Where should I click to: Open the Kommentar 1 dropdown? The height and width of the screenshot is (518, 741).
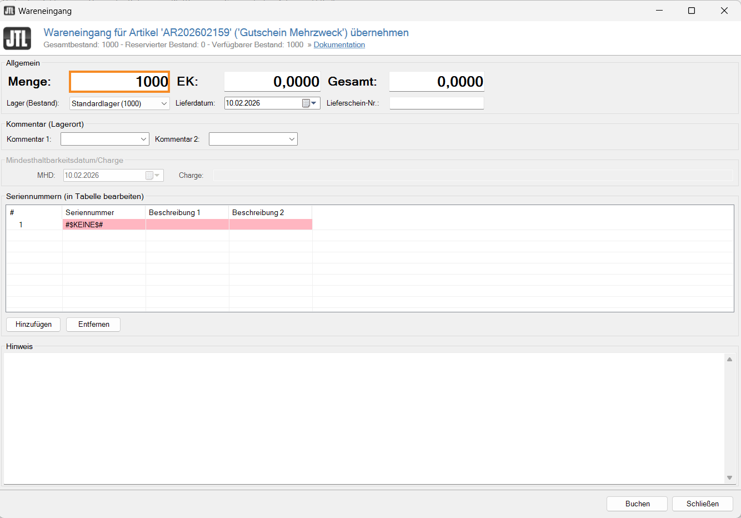pos(143,139)
